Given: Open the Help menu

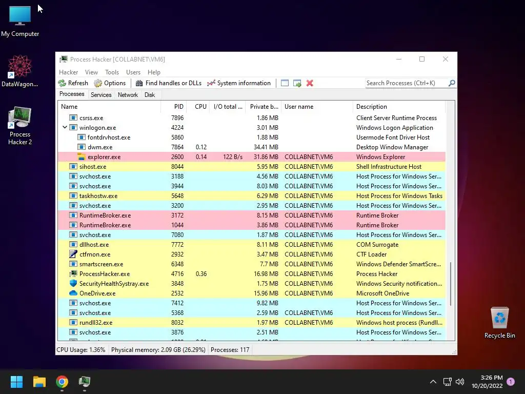Looking at the screenshot, I should tap(154, 72).
